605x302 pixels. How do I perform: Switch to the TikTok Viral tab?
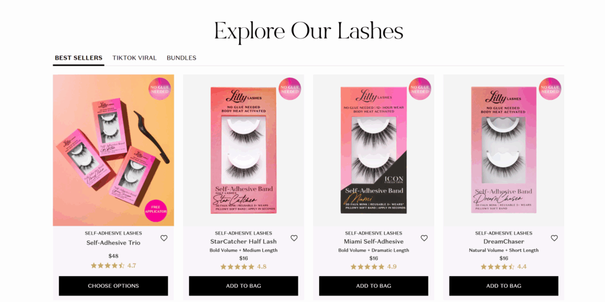[x=134, y=58]
